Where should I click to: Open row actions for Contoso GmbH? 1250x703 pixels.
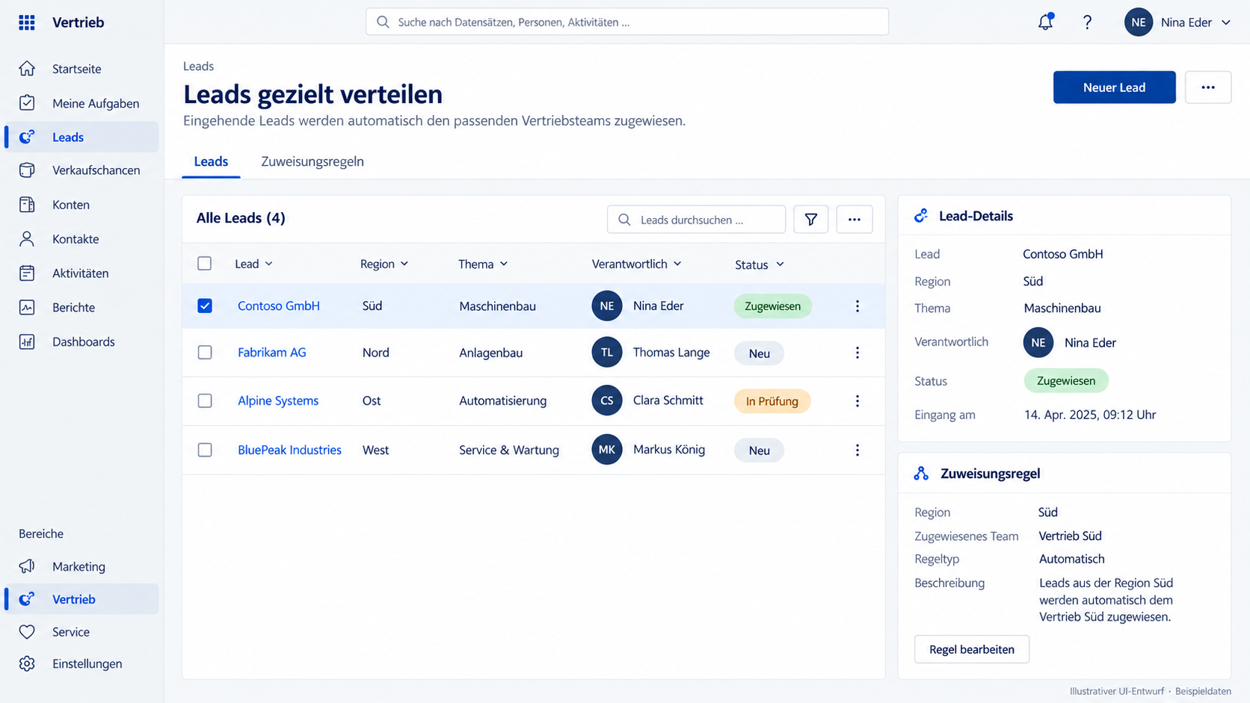click(858, 306)
